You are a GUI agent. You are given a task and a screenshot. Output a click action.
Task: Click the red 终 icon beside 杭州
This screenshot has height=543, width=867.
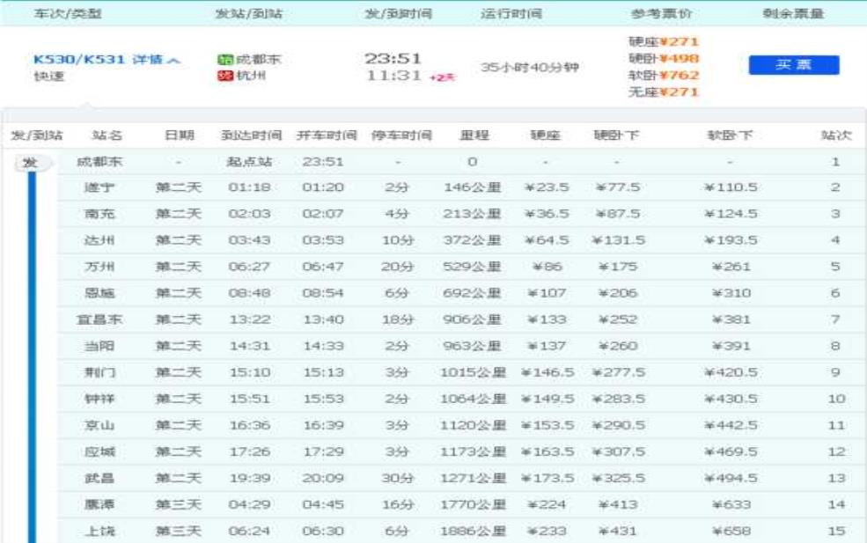pos(224,76)
